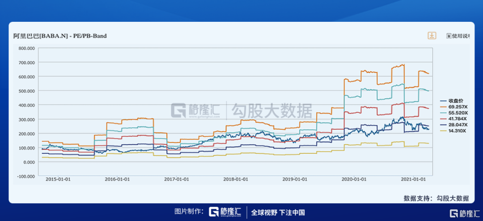The image size is (483, 221).
Task: Click the orange download chart icon
Action: [x=432, y=36]
